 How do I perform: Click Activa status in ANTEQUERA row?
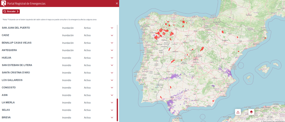click(87, 50)
